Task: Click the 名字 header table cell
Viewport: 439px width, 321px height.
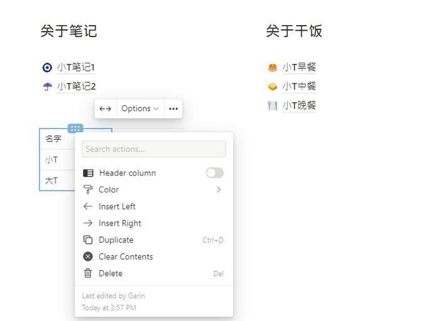Action: (x=58, y=139)
